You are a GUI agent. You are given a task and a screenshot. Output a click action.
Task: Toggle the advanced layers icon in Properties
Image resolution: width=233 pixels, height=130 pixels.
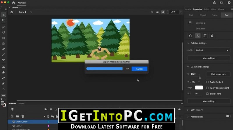pyautogui.click(x=198, y=36)
